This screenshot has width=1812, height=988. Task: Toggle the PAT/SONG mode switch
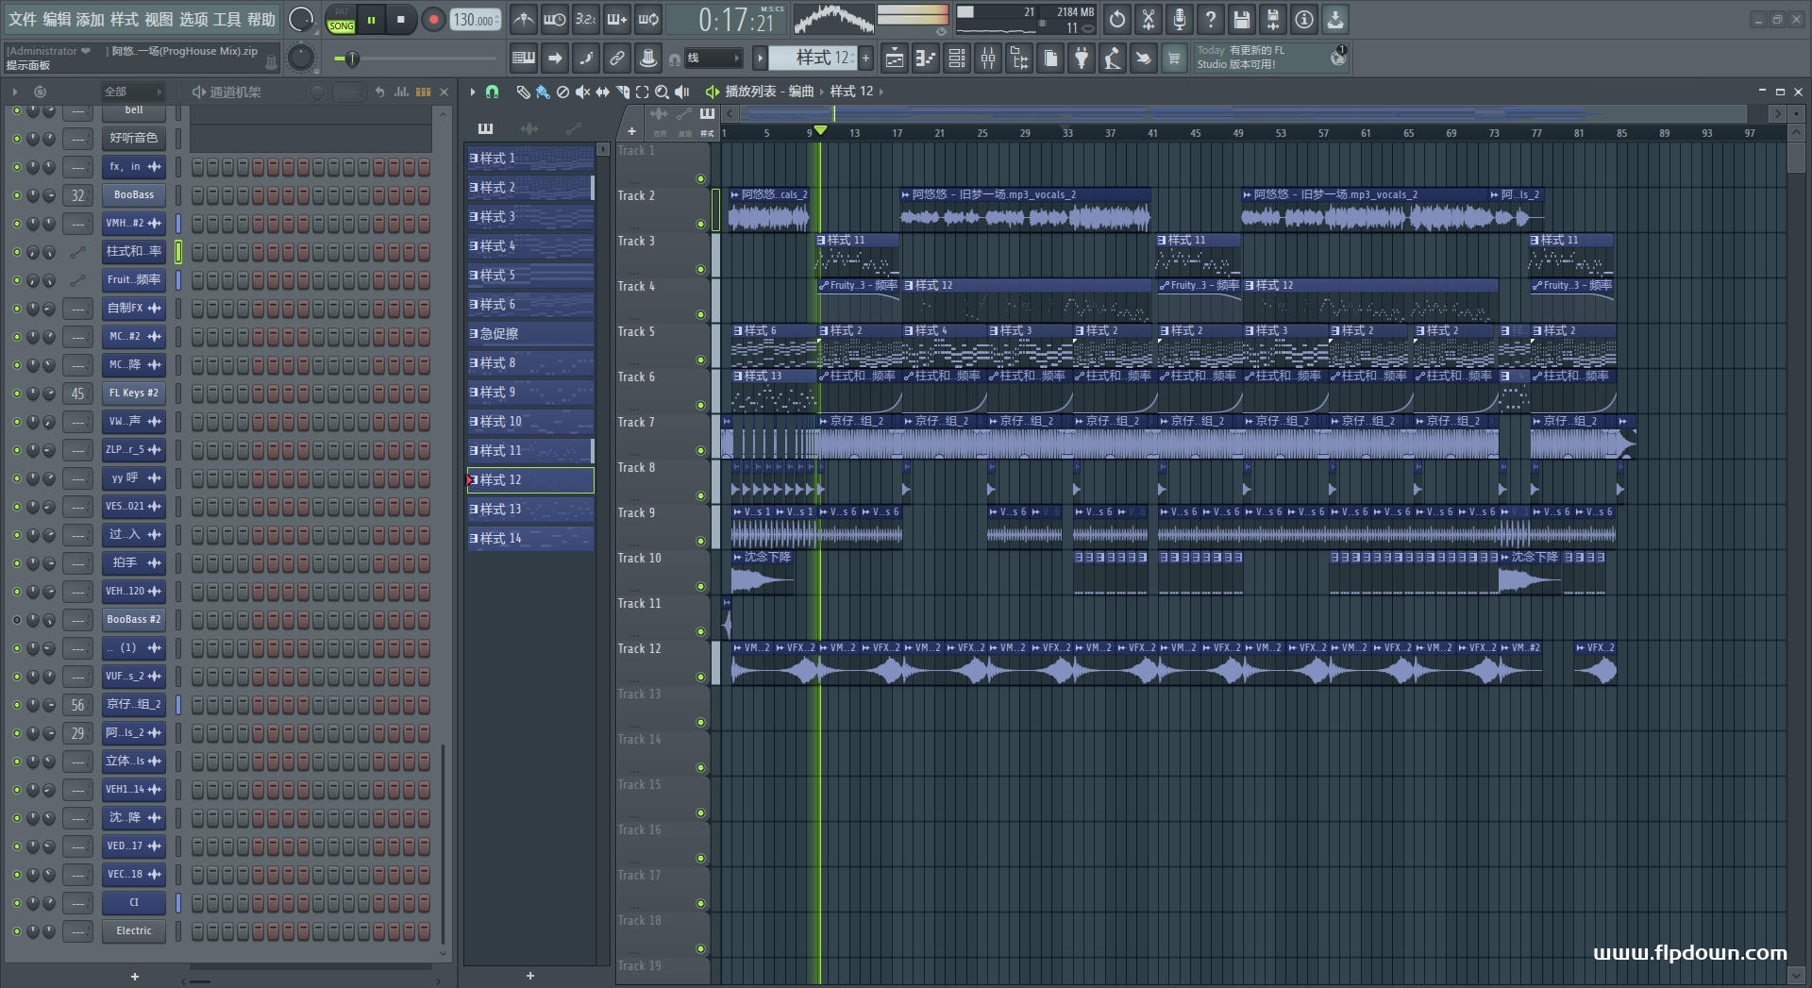click(341, 20)
